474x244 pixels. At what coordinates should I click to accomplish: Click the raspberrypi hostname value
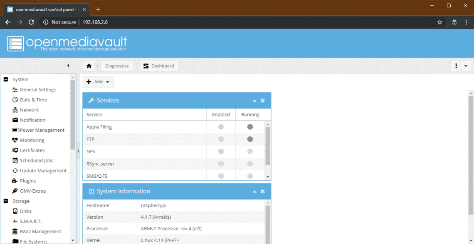pyautogui.click(x=154, y=205)
